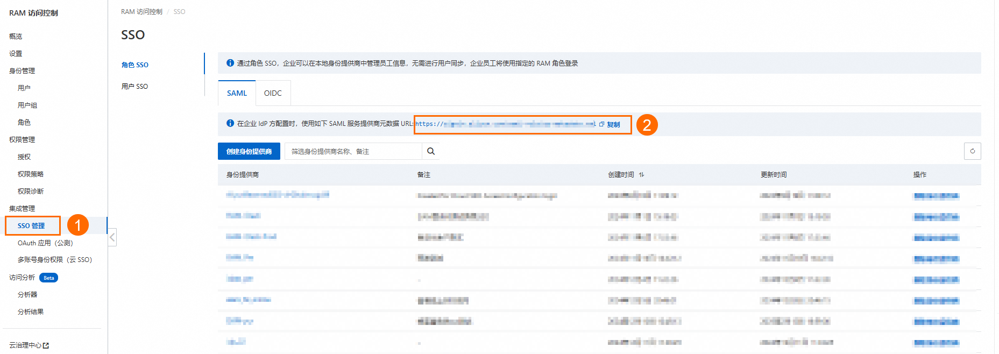
Task: Open 权限策略 in the sidebar
Action: 31,174
